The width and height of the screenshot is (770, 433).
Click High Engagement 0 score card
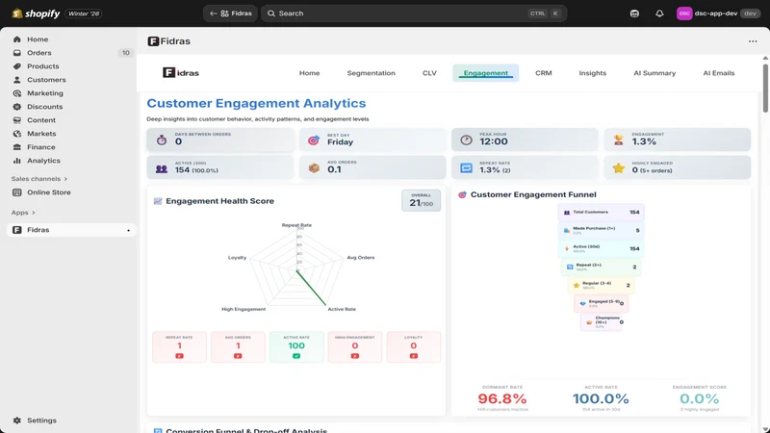(354, 347)
